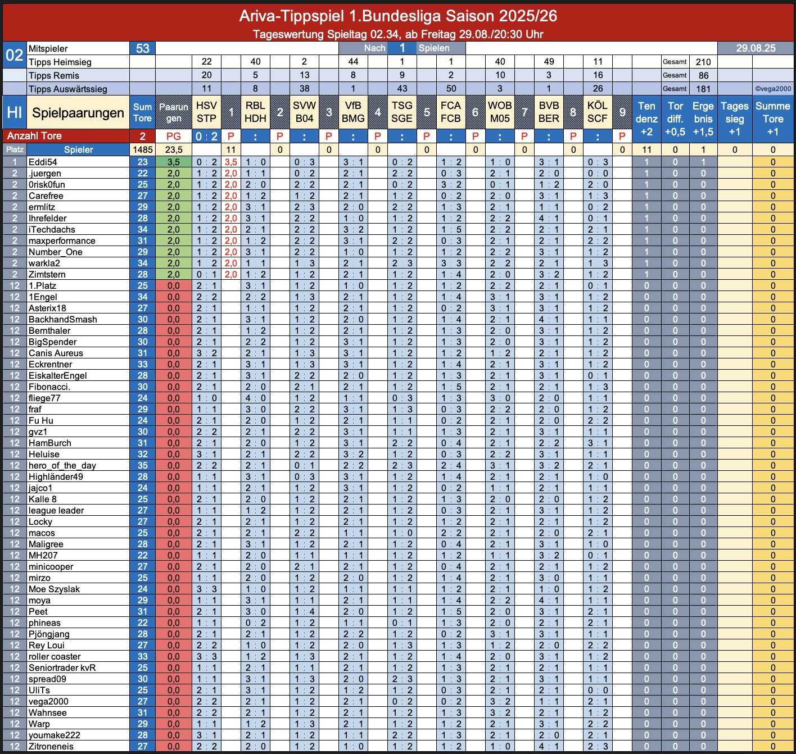
Task: Click the player name 'Asterix18'
Action: [x=47, y=308]
